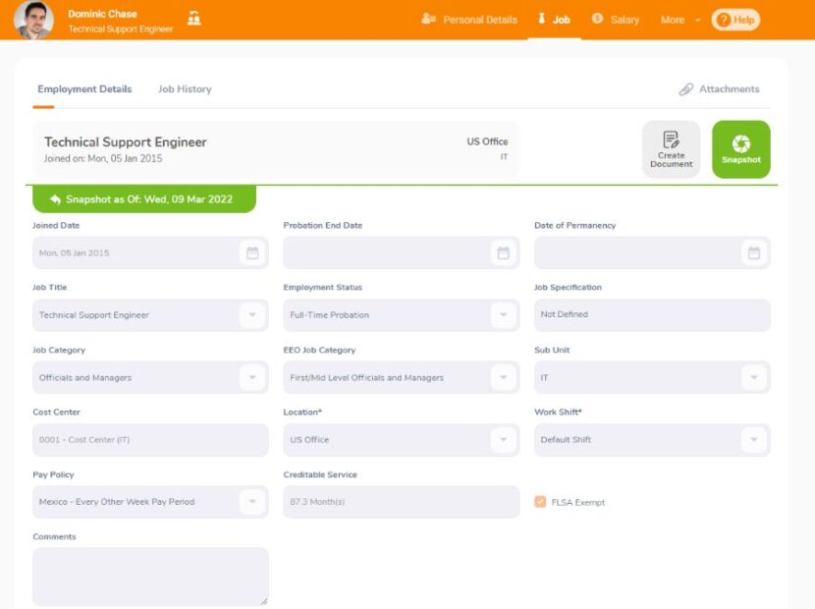This screenshot has height=609, width=815.
Task: Select the Employment Details tab
Action: click(x=83, y=88)
